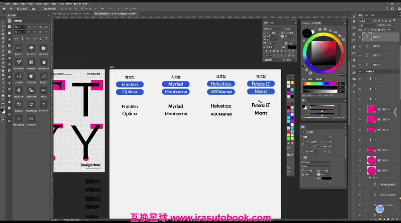This screenshot has height=223, width=401.
Task: Open the layer blend mode dropdown
Action: click(x=367, y=25)
